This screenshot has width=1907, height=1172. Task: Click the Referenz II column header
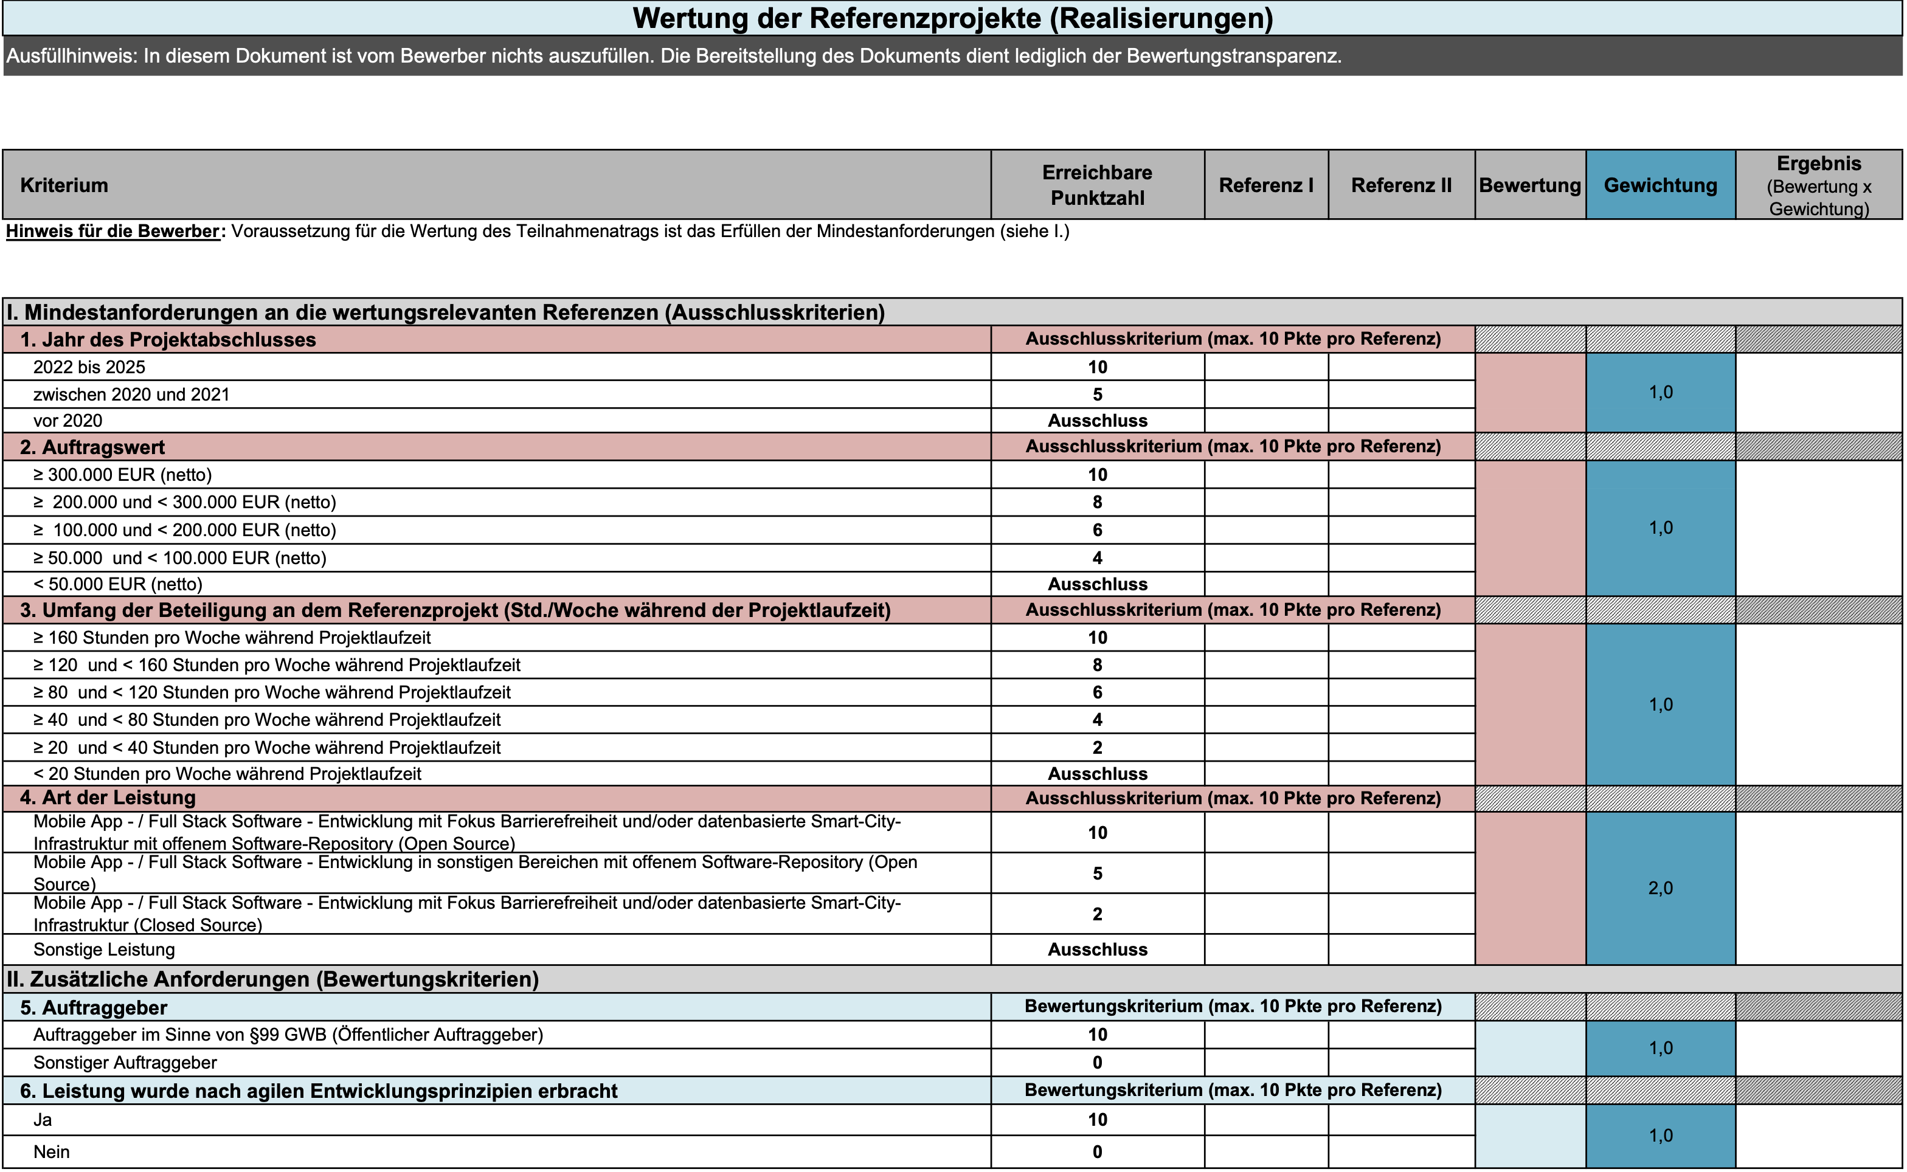point(1401,185)
